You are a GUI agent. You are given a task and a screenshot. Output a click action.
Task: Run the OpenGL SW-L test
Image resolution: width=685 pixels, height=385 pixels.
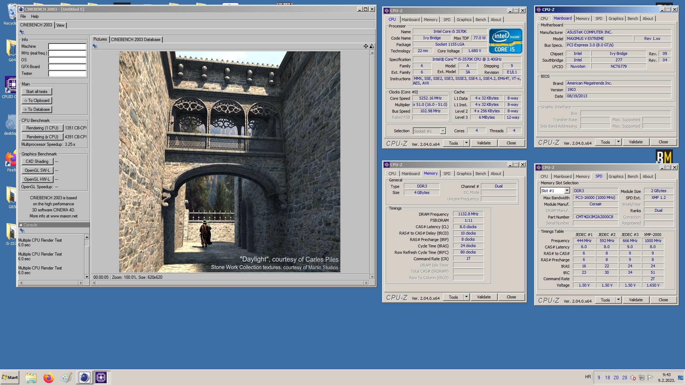(37, 170)
